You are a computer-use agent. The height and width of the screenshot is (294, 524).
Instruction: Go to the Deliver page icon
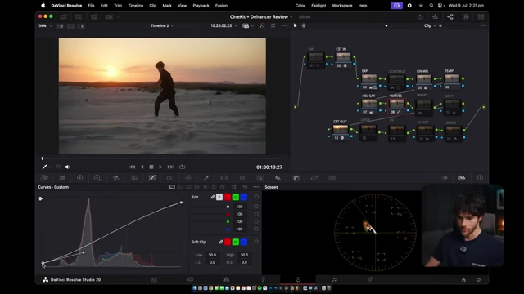pos(369,279)
